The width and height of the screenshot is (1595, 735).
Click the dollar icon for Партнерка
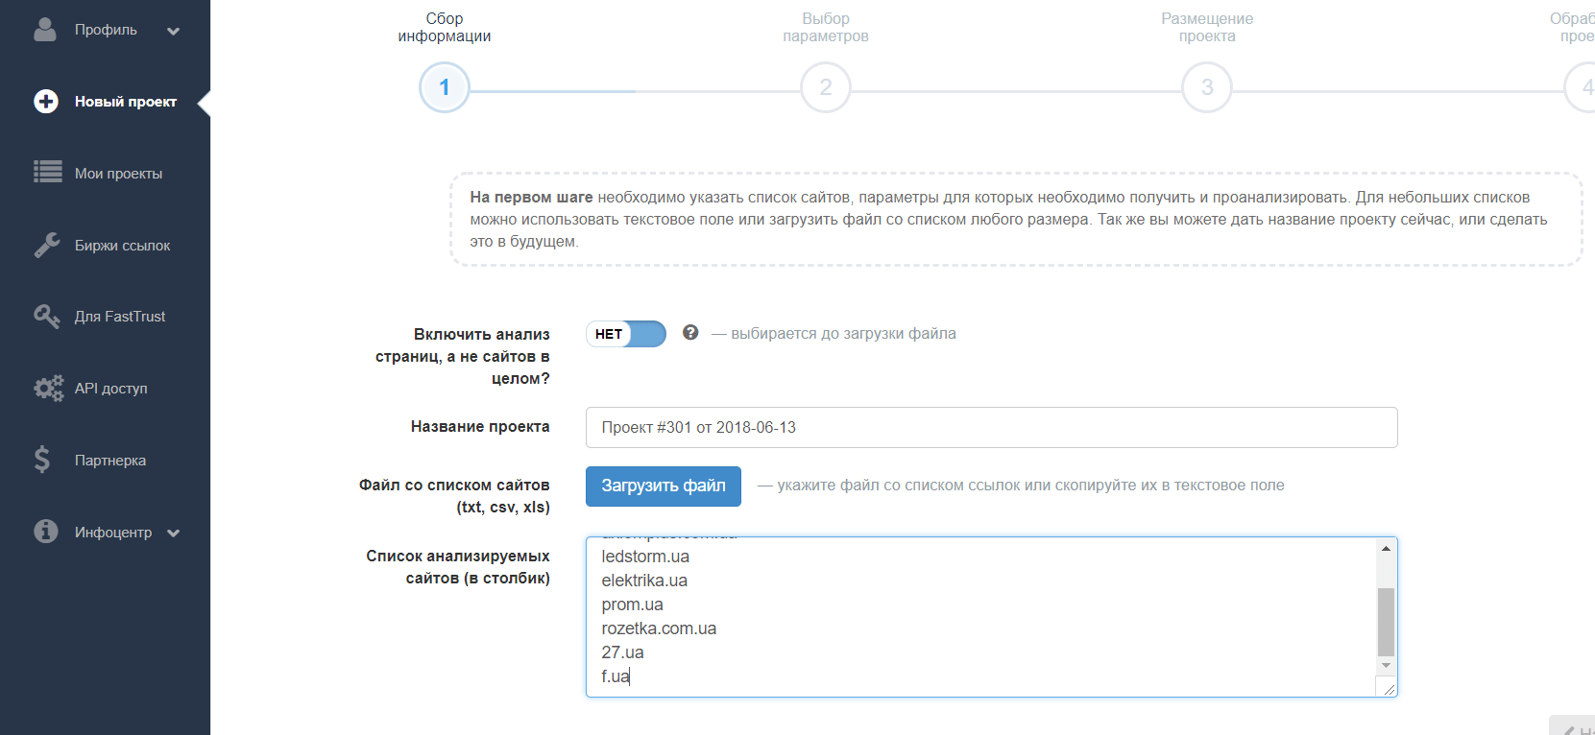[42, 460]
